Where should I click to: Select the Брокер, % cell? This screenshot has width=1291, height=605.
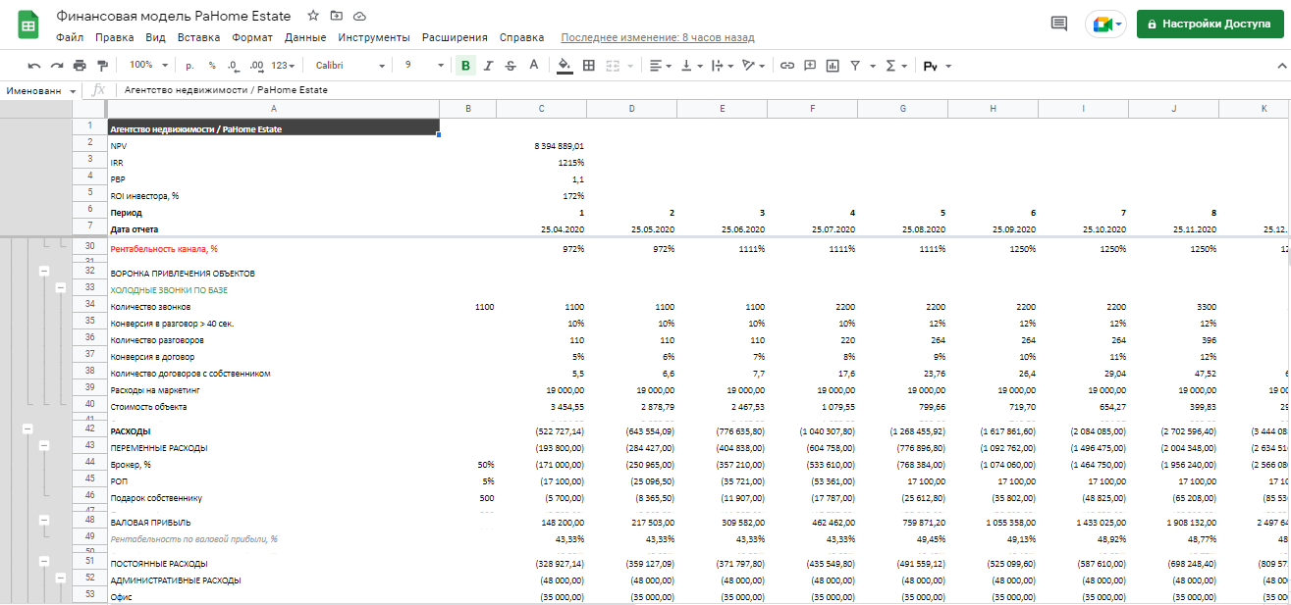[273, 464]
